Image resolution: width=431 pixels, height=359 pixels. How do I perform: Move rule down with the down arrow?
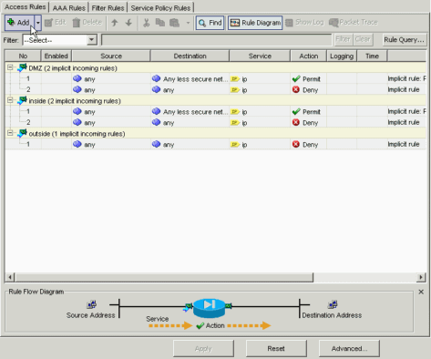tap(128, 23)
